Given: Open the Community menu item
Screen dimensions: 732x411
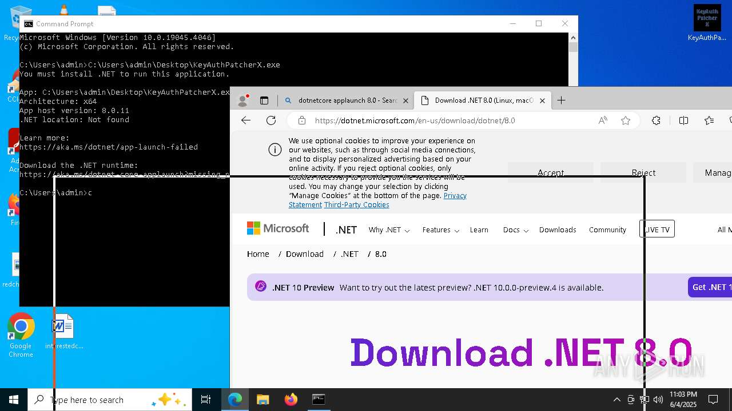Looking at the screenshot, I should click(607, 229).
